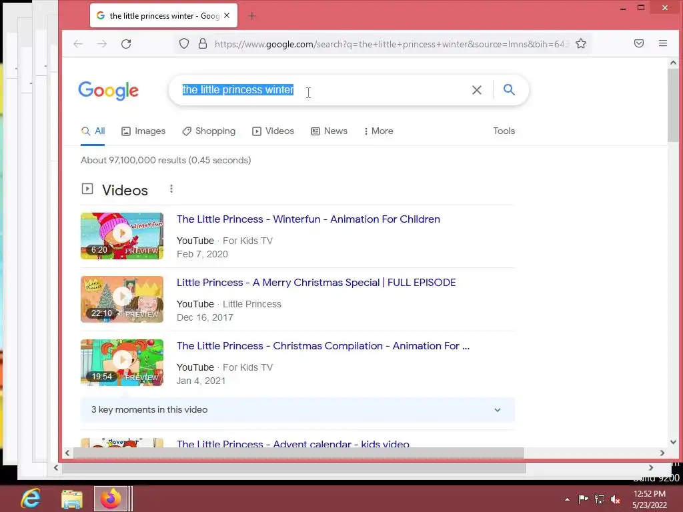
Task: Open Action Center flag tray icon
Action: [x=583, y=499]
